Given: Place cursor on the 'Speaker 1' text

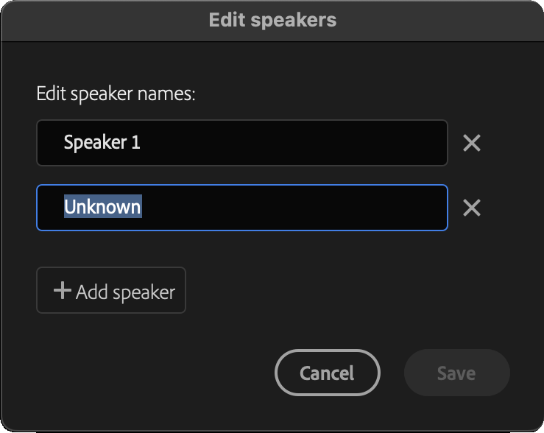Looking at the screenshot, I should (x=102, y=143).
